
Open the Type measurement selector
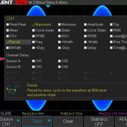[37, 121]
